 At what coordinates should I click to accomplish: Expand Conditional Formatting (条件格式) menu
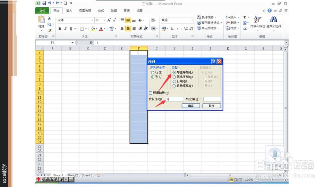point(206,17)
